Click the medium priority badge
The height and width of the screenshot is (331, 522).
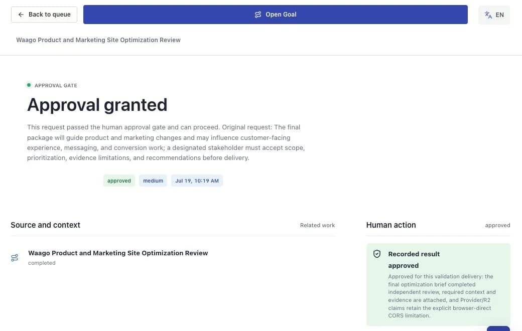pos(153,181)
